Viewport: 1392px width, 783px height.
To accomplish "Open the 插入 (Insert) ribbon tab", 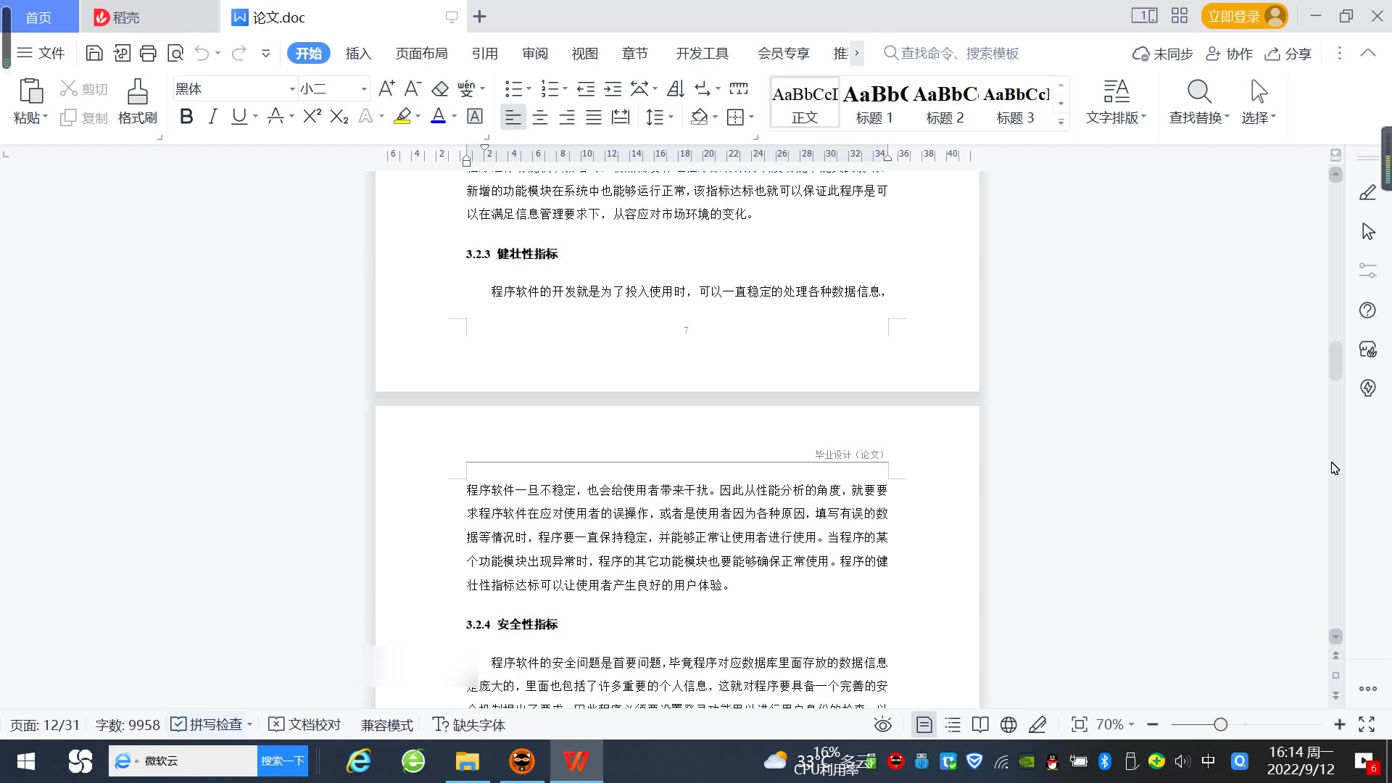I will [358, 53].
